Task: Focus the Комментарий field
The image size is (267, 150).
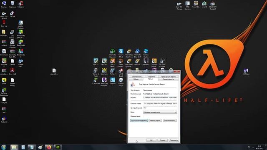Action: 160,116
